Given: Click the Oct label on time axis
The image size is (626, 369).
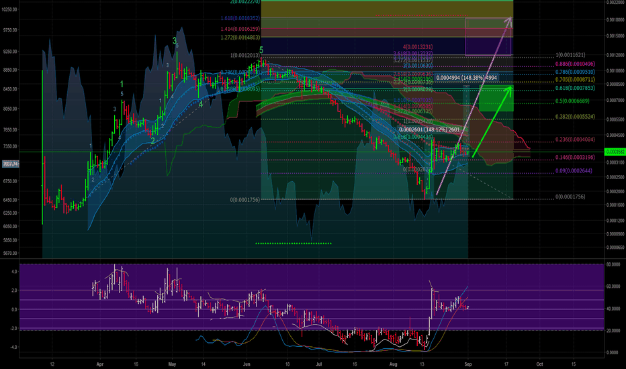Looking at the screenshot, I should (x=539, y=364).
